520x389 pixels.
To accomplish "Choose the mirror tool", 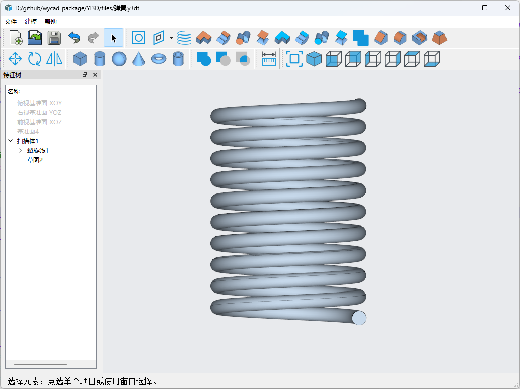I will pos(54,59).
